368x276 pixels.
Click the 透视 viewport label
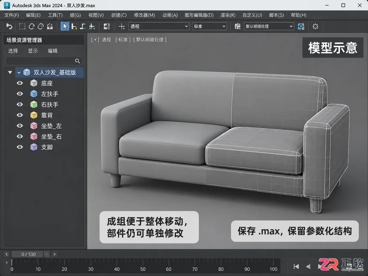(106, 40)
